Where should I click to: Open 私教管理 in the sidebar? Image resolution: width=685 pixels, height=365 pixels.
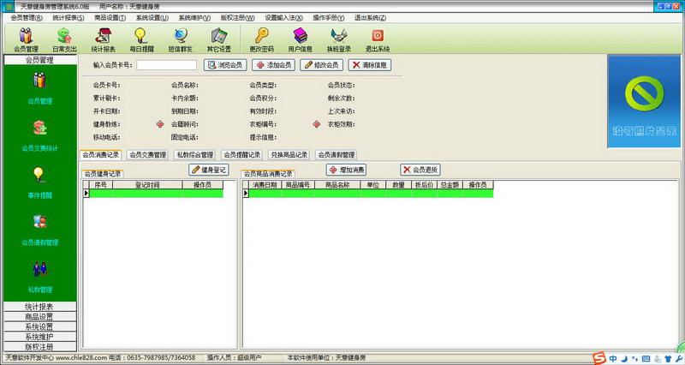point(39,277)
